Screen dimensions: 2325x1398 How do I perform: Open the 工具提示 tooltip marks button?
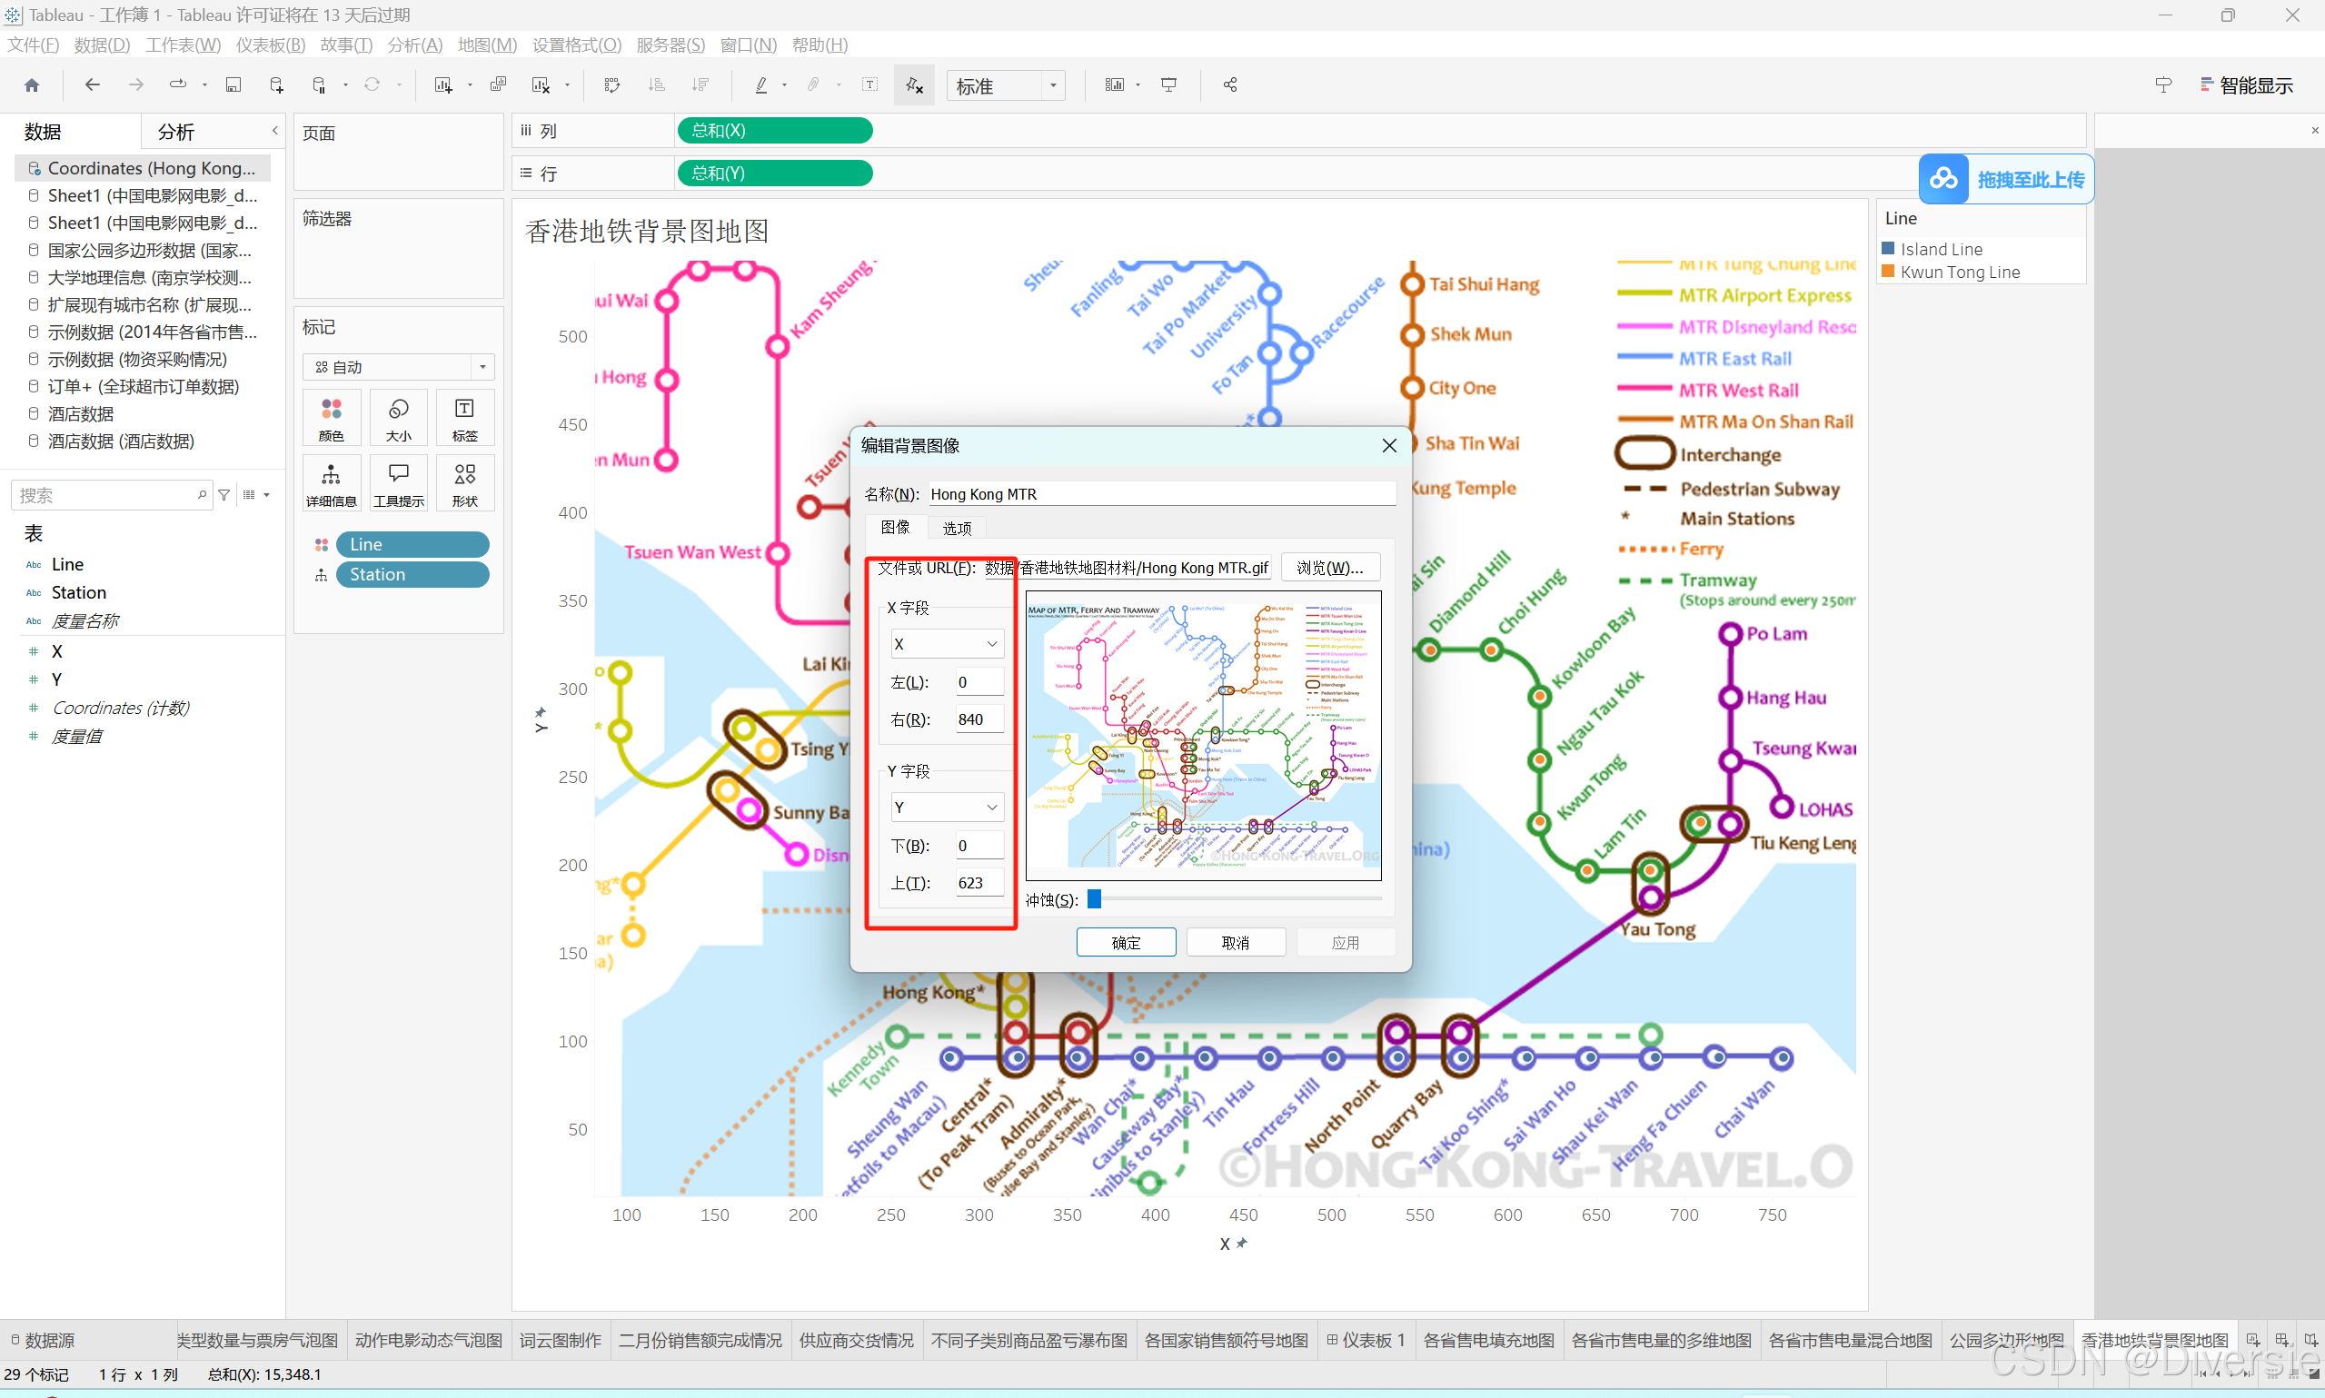point(399,482)
